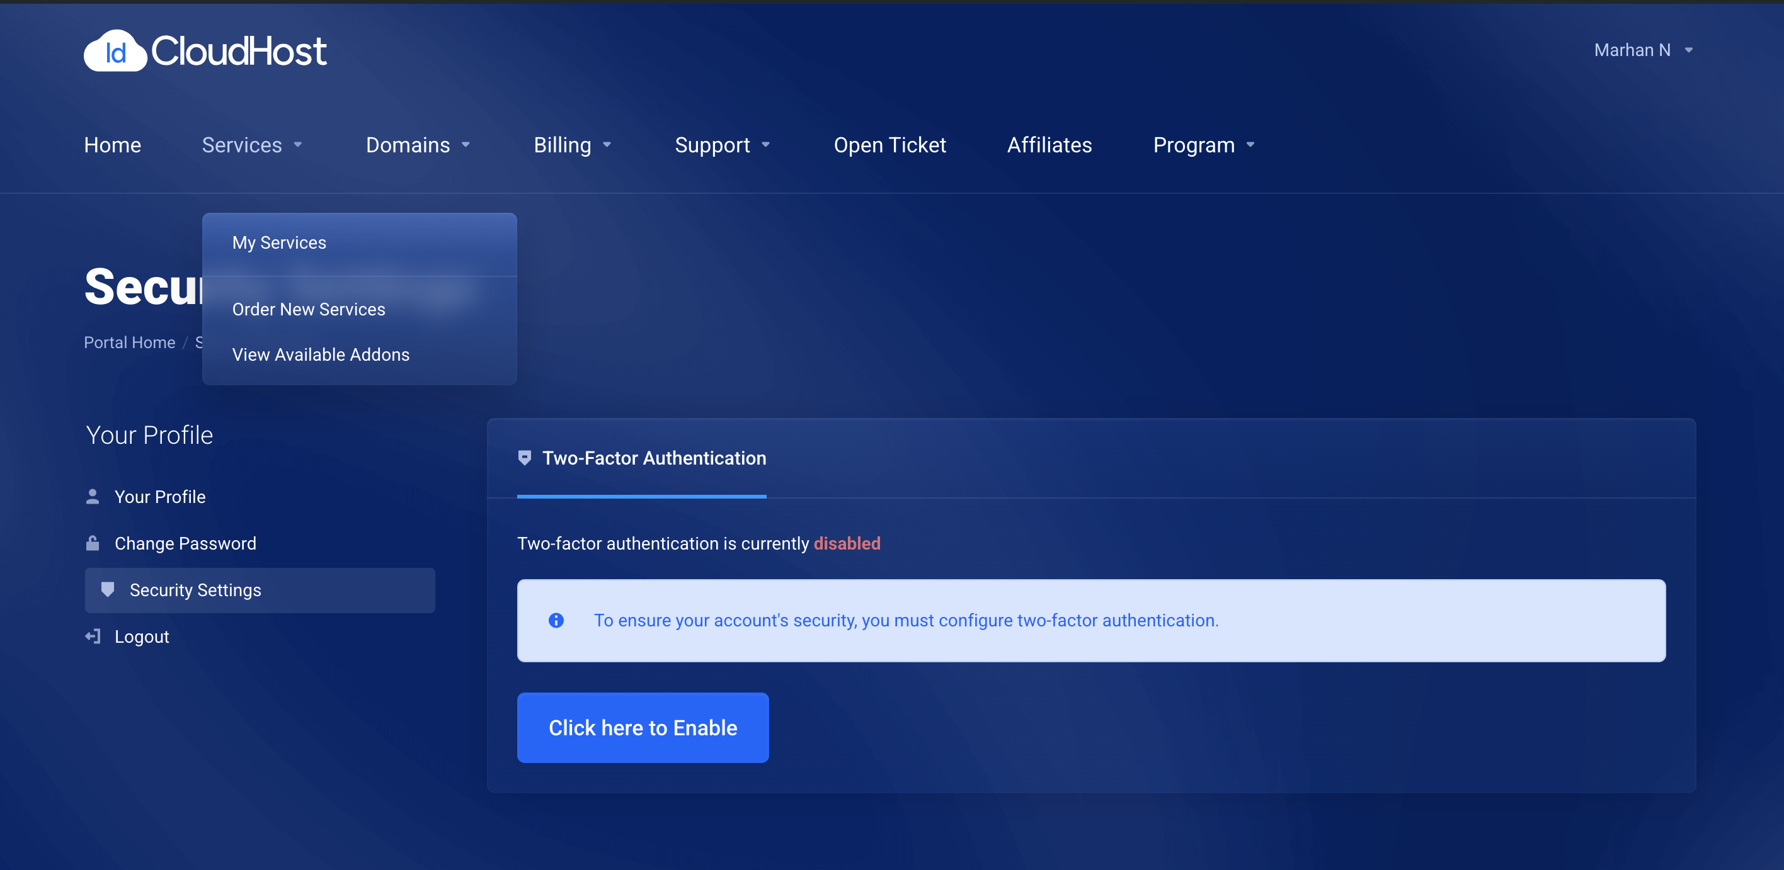Choose Order New Services from the dropdown
The image size is (1784, 870).
click(360, 308)
